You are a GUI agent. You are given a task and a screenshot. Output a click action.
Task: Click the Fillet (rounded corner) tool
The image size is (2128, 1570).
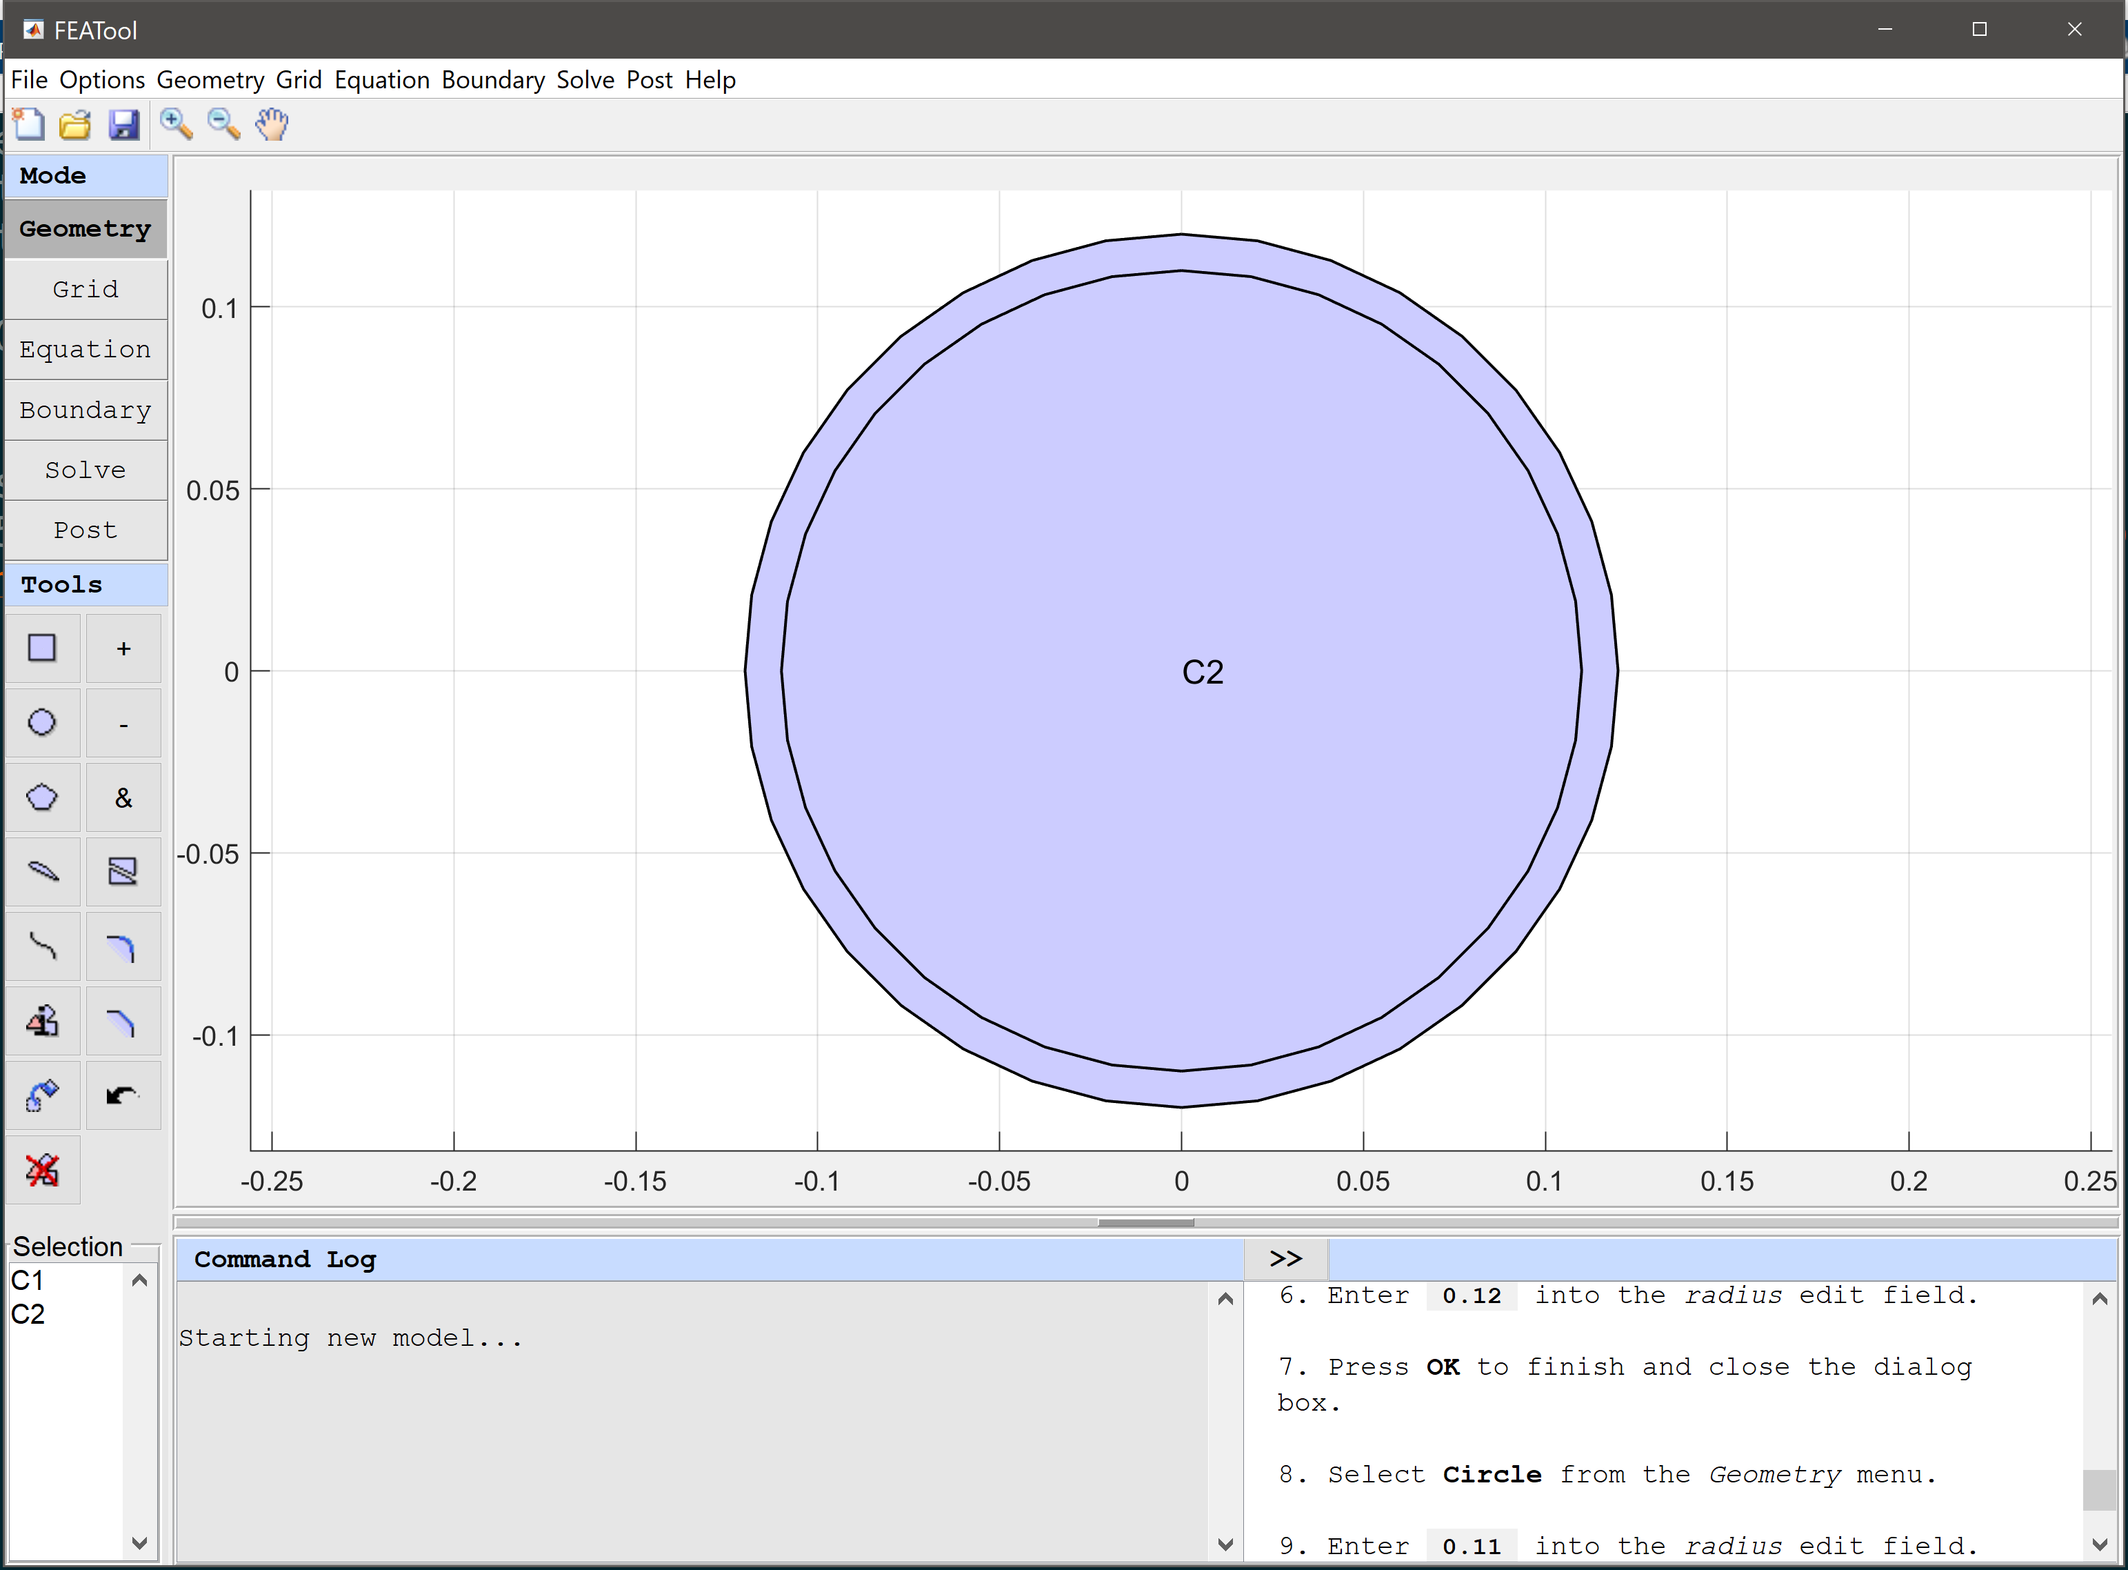click(123, 946)
